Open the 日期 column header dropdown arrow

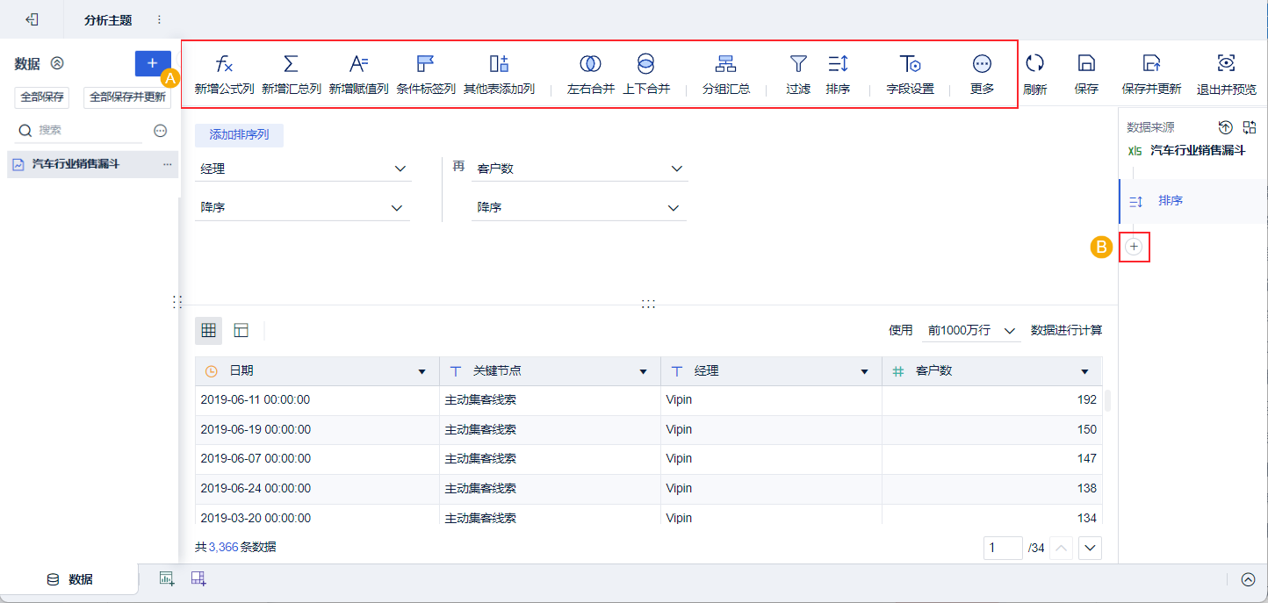pos(422,372)
